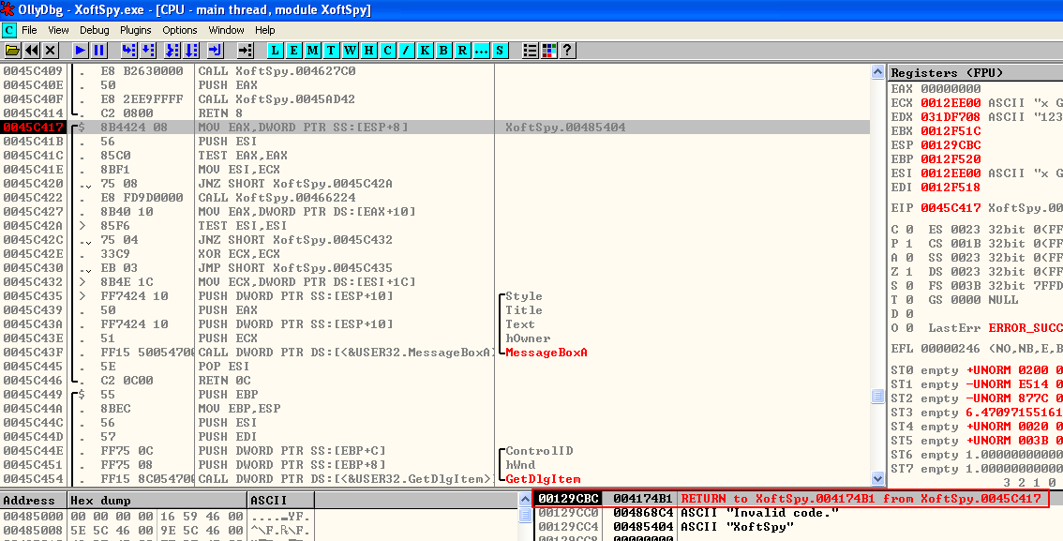Screen dimensions: 1063x541
Task: Select the CALL USER32.GetDlgItem instruction line
Action: [435, 478]
